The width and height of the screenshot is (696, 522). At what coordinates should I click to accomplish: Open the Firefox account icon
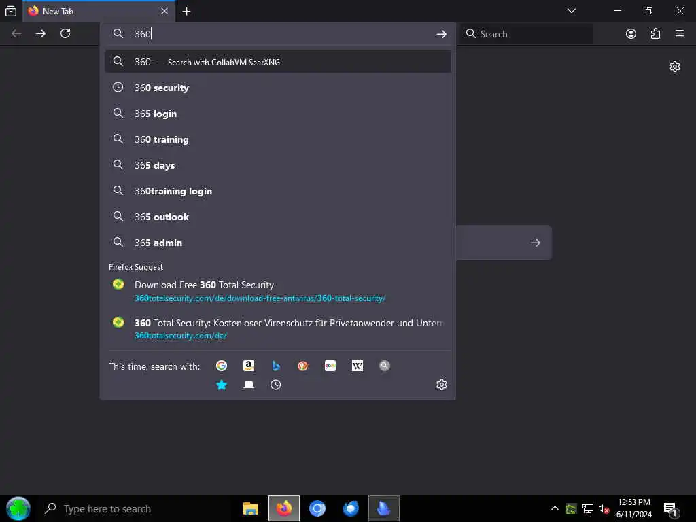coord(631,34)
